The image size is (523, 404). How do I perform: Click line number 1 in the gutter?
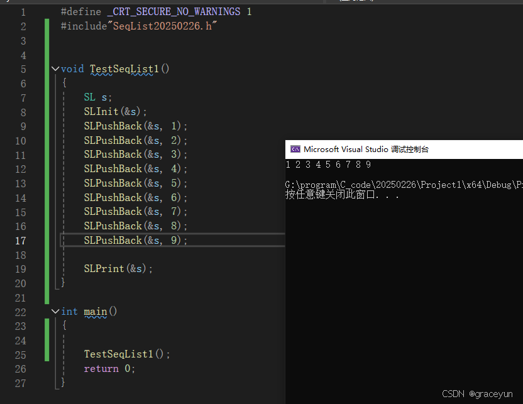pyautogui.click(x=23, y=13)
